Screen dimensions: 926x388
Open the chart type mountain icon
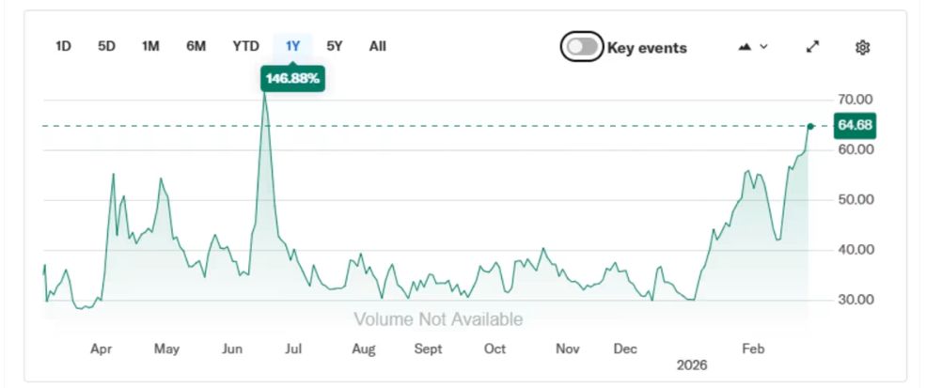click(x=746, y=47)
